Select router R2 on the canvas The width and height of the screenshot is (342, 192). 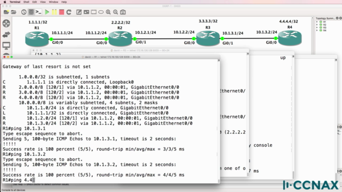tap(120, 39)
